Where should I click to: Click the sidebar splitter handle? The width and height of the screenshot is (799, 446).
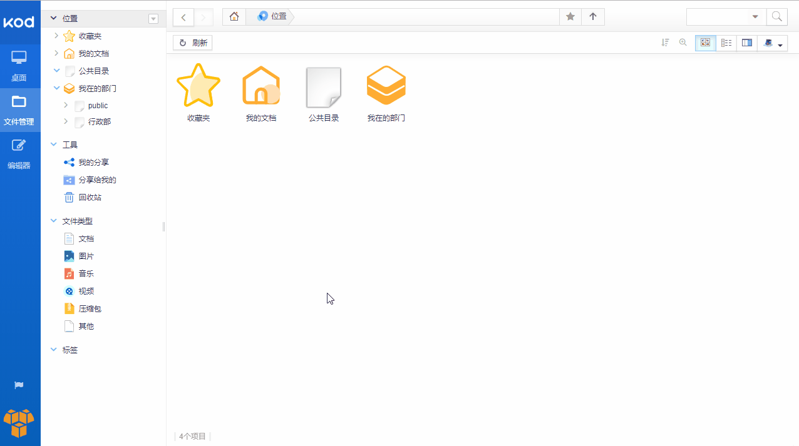(163, 226)
